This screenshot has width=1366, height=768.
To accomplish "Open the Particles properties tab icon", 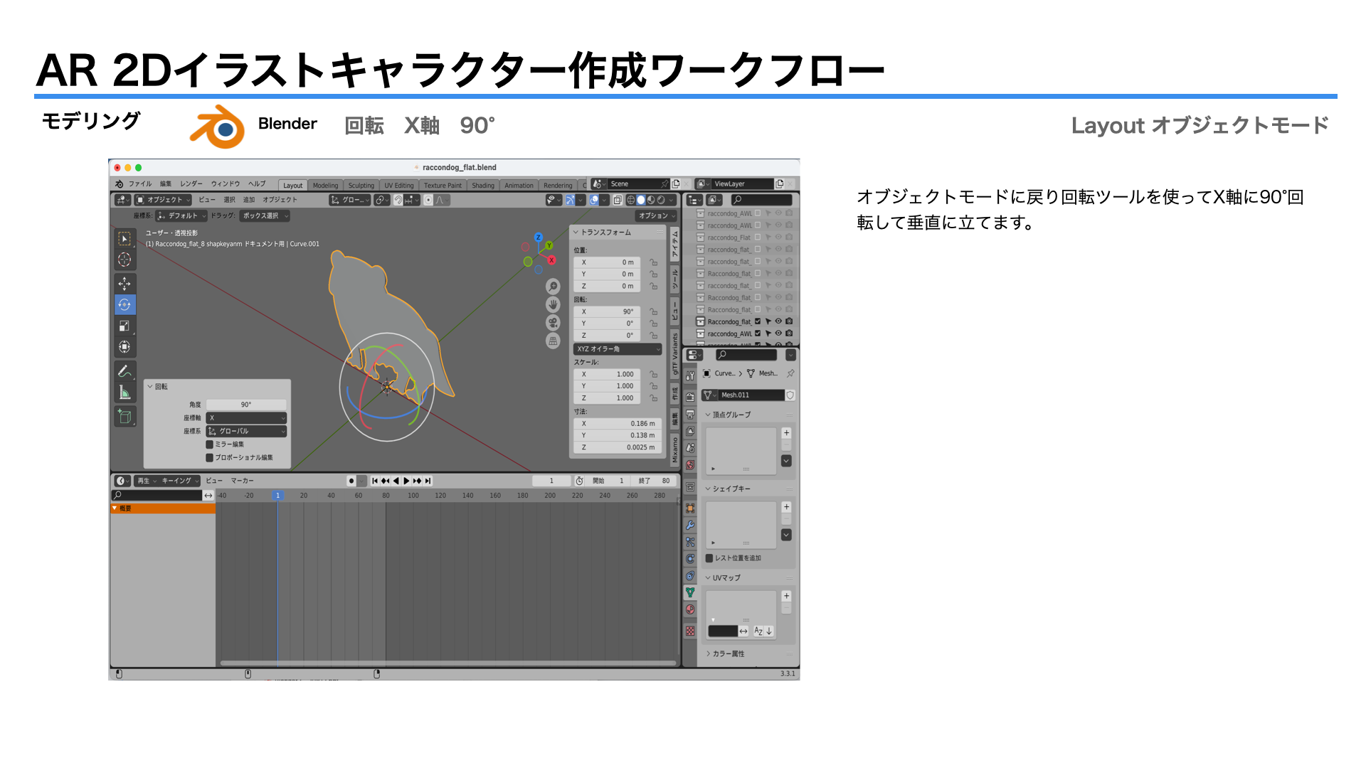I will click(690, 542).
